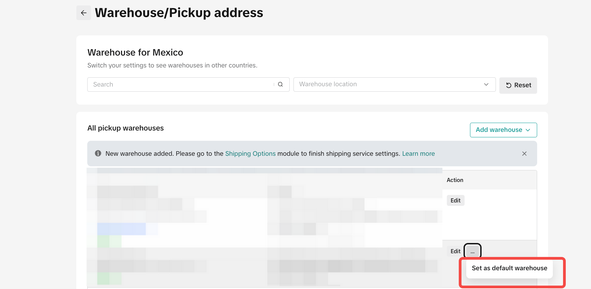Click the Action column header
Viewport: 591px width, 289px height.
pos(455,180)
